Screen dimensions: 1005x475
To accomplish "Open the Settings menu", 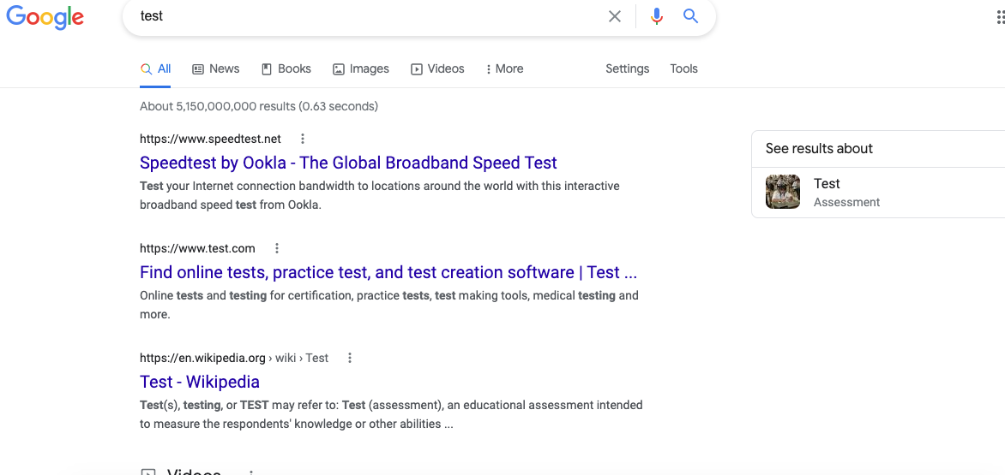I will coord(627,68).
